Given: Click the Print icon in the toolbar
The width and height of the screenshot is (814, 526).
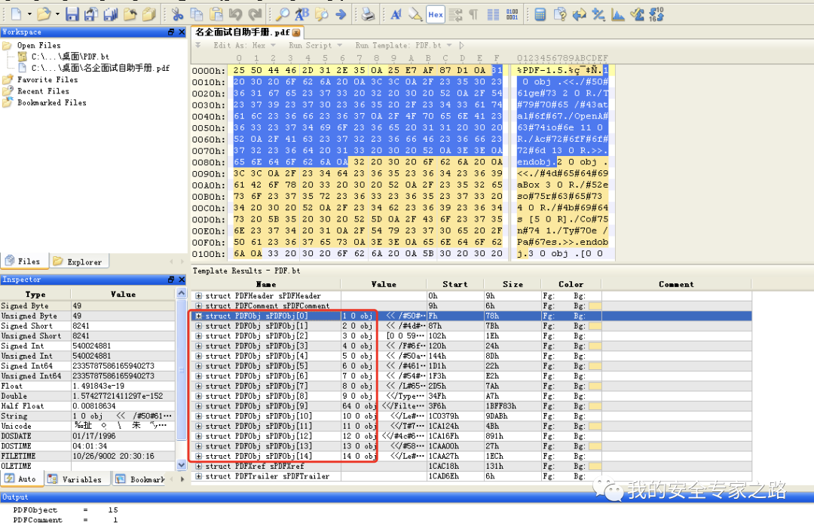Looking at the screenshot, I should tap(368, 14).
